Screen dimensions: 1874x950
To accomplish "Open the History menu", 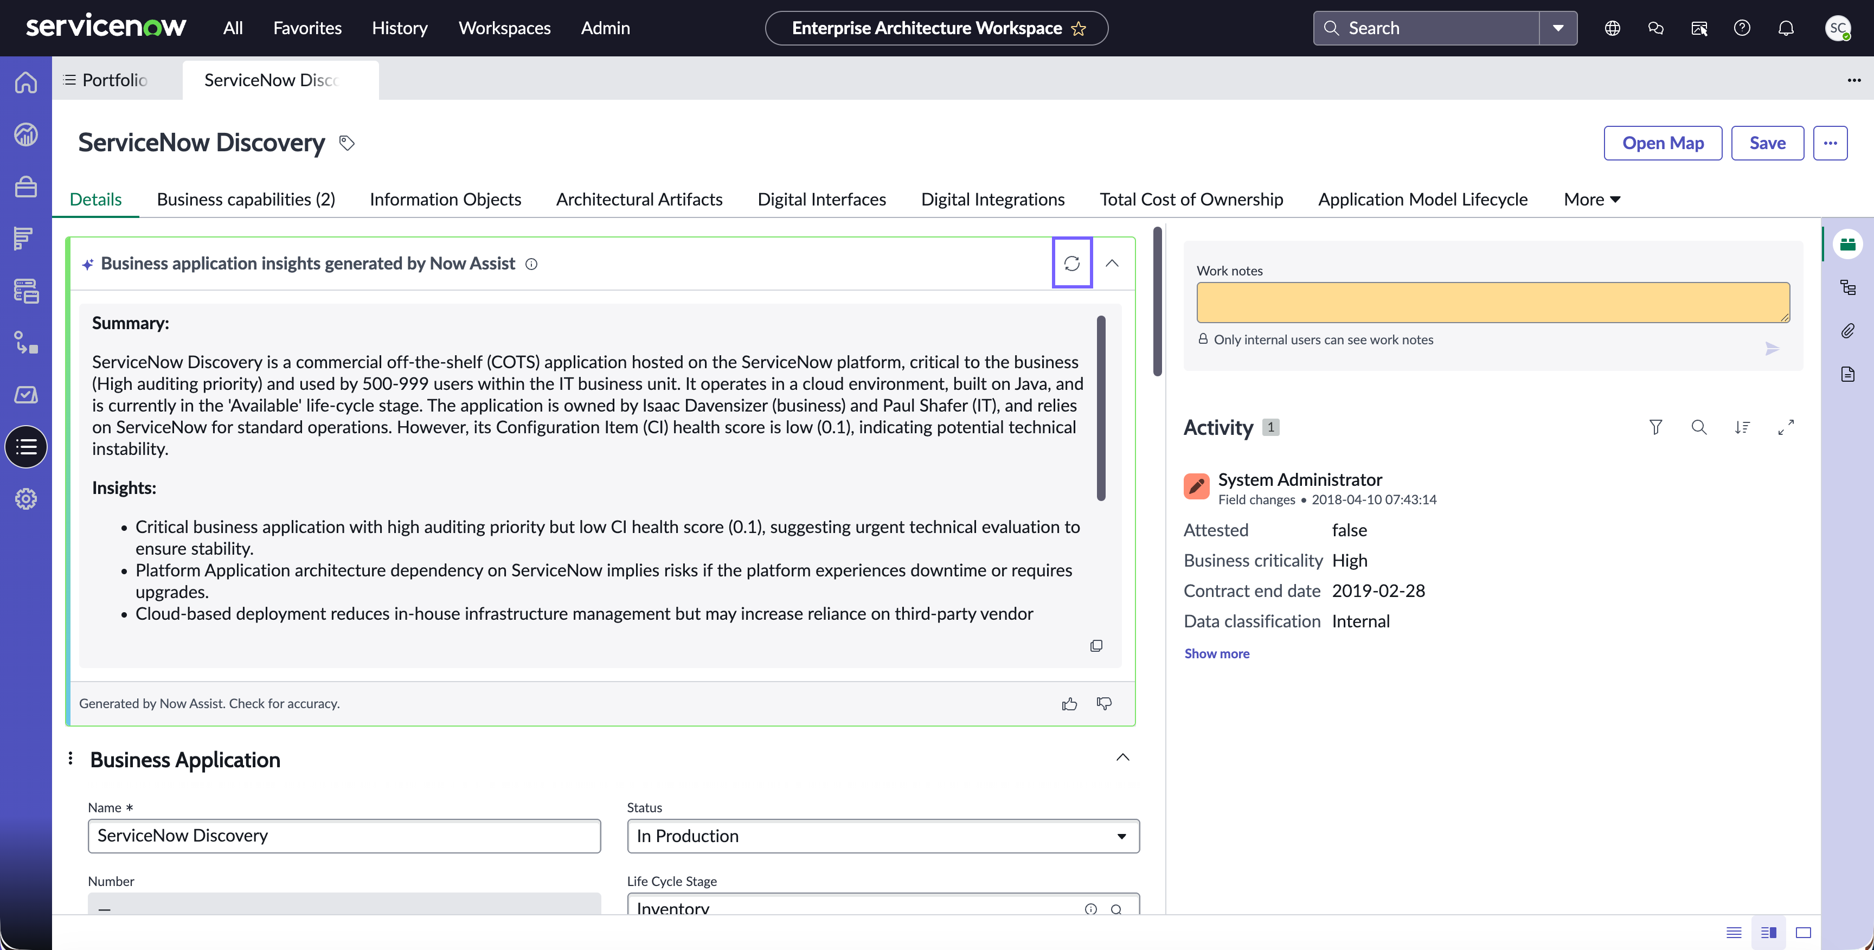I will [400, 28].
